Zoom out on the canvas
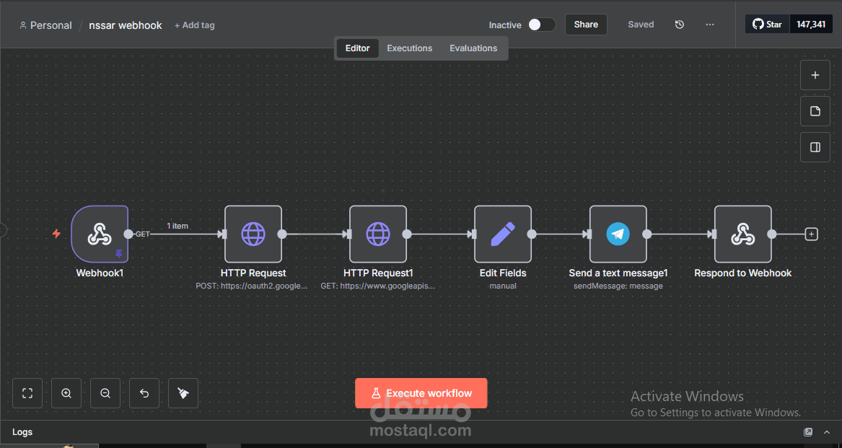 click(x=105, y=393)
